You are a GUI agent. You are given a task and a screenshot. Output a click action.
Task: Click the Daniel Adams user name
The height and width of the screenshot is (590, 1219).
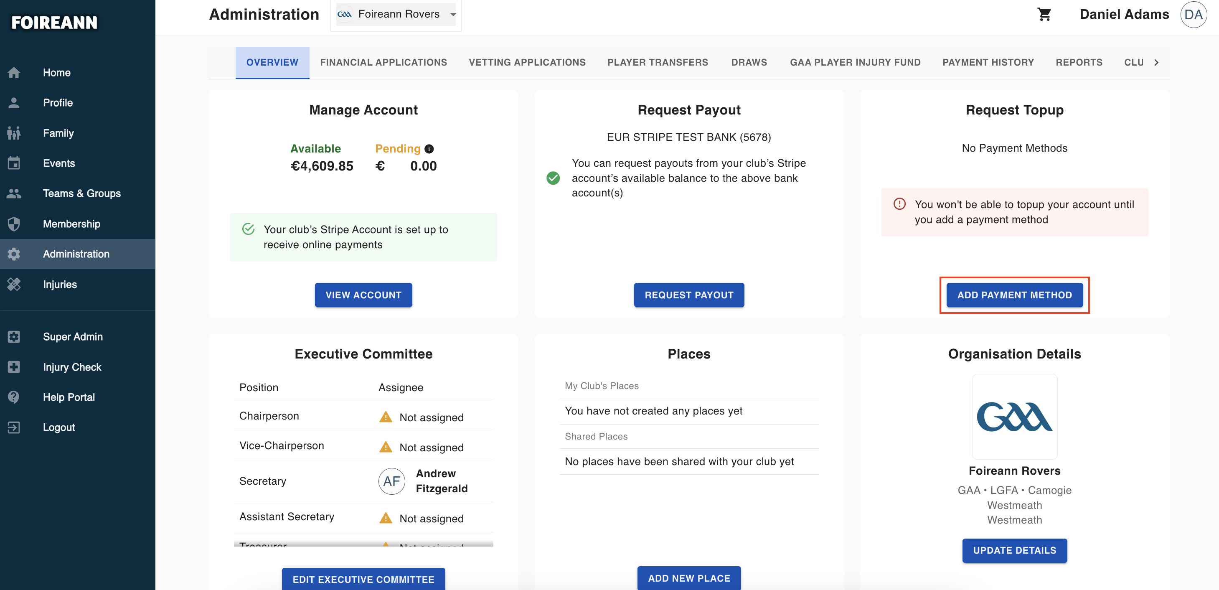[x=1124, y=14]
